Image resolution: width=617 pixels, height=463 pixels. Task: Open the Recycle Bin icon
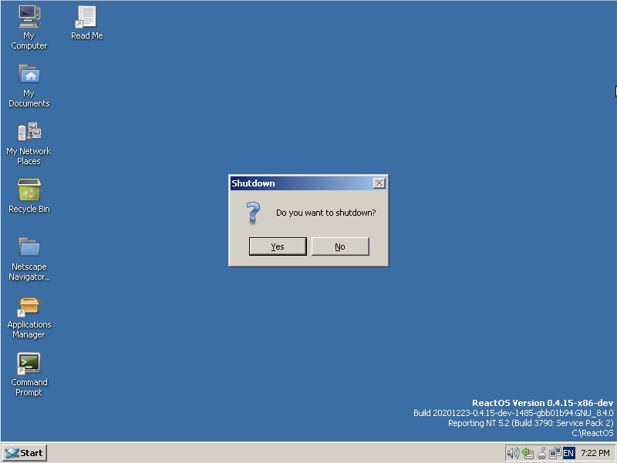(29, 190)
